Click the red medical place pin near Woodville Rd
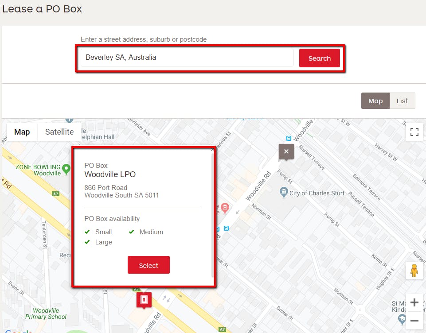Screen dimensions: 426x333 tap(225, 207)
